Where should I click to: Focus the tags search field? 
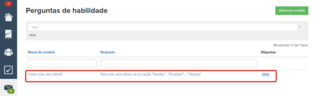coord(163,27)
